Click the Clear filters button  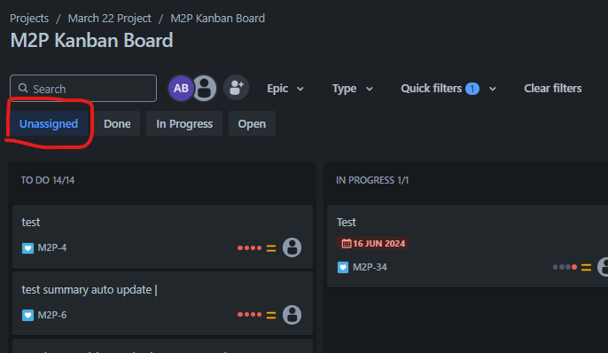tap(552, 89)
